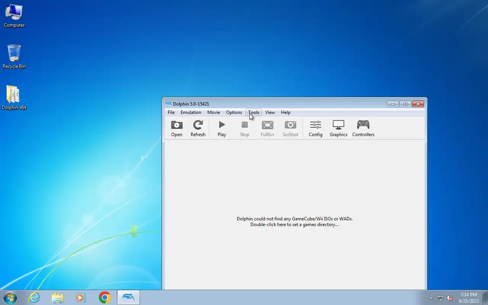The image size is (488, 305).
Task: Click the Dolphin 5.0-15421 title bar icon
Action: [x=168, y=104]
